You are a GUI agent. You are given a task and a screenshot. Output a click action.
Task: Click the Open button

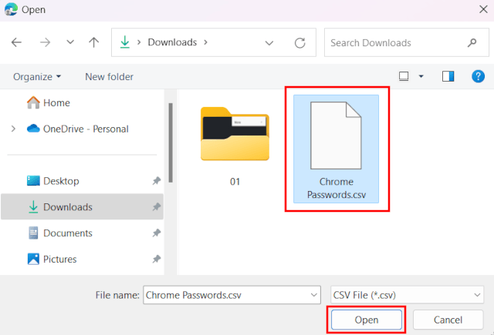(367, 320)
